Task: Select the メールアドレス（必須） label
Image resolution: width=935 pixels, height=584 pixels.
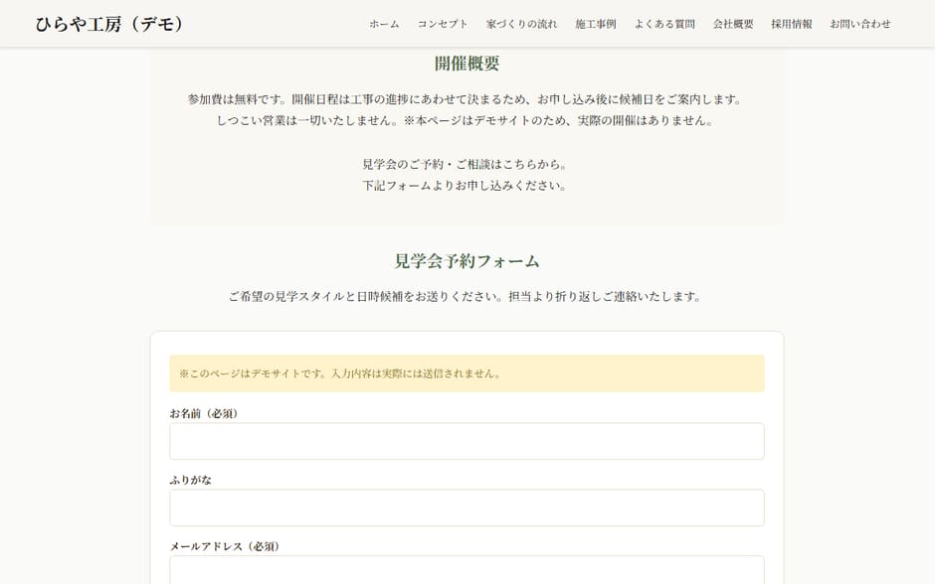Action: pyautogui.click(x=225, y=546)
